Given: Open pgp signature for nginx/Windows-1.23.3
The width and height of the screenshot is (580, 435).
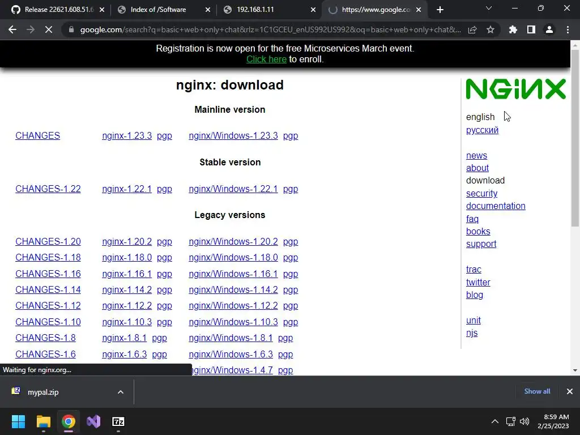Looking at the screenshot, I should [291, 136].
